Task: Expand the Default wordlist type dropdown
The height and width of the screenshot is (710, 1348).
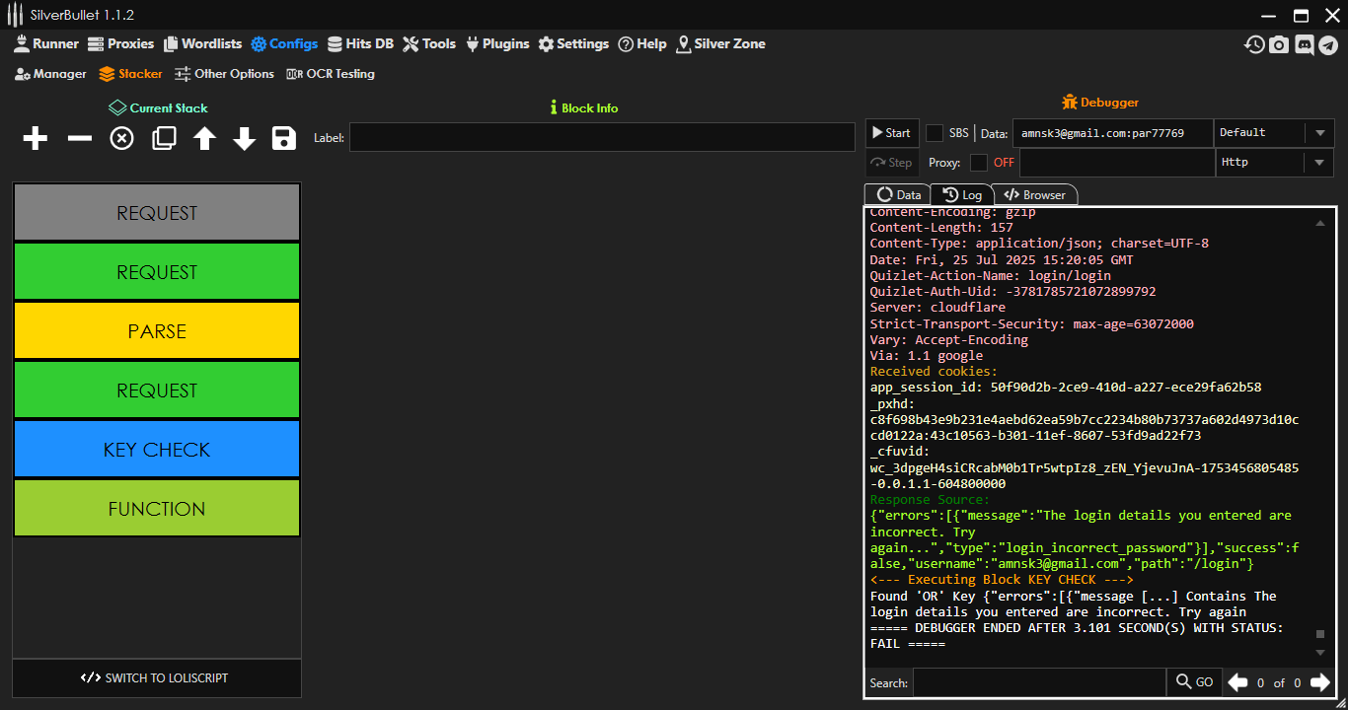Action: 1319,133
